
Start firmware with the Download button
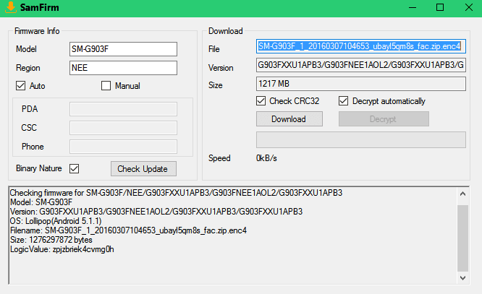(x=289, y=118)
